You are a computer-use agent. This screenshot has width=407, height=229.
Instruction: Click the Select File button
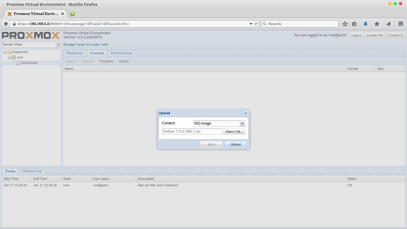(234, 131)
